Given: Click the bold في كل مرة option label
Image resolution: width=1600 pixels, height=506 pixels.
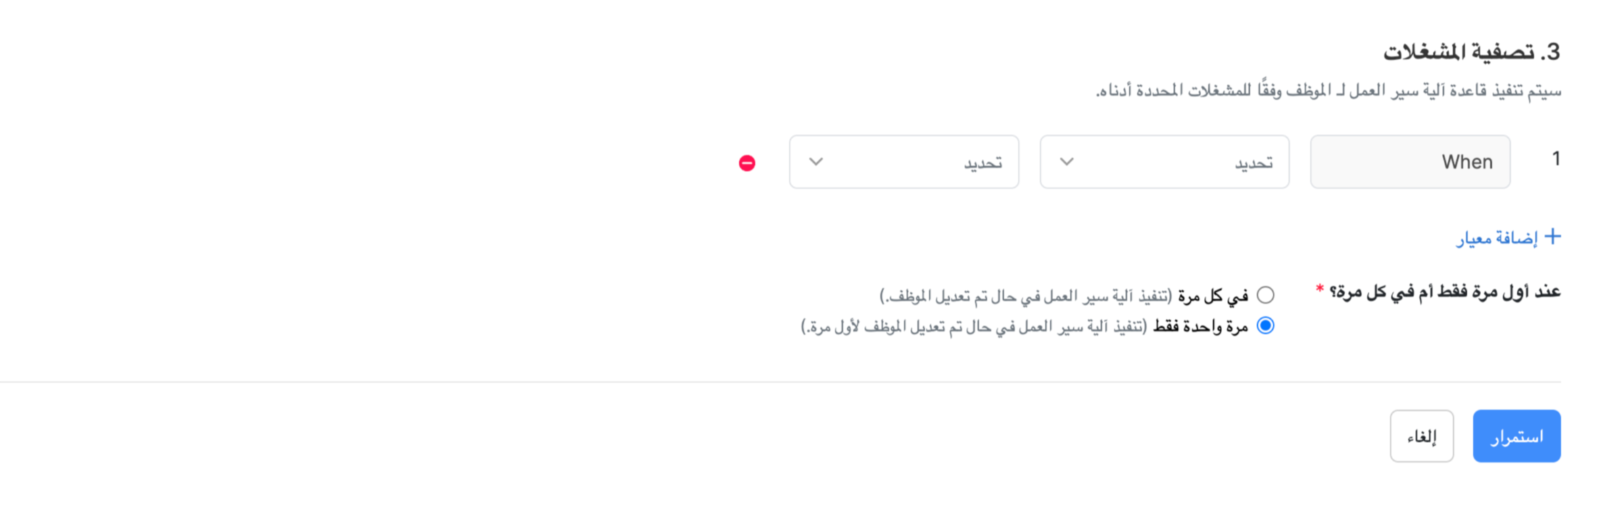Looking at the screenshot, I should pyautogui.click(x=1213, y=296).
